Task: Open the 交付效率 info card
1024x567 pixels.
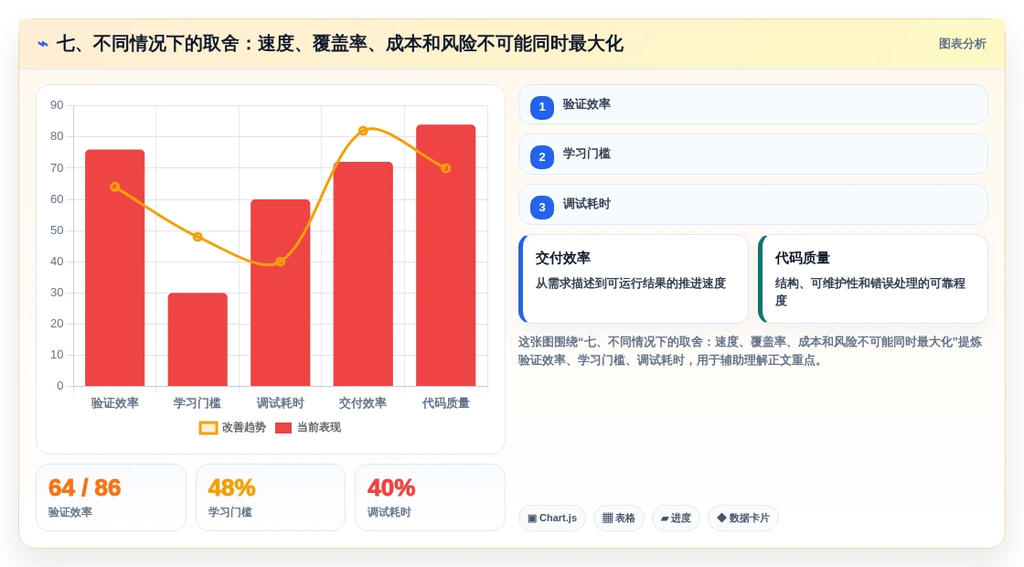Action: point(634,279)
